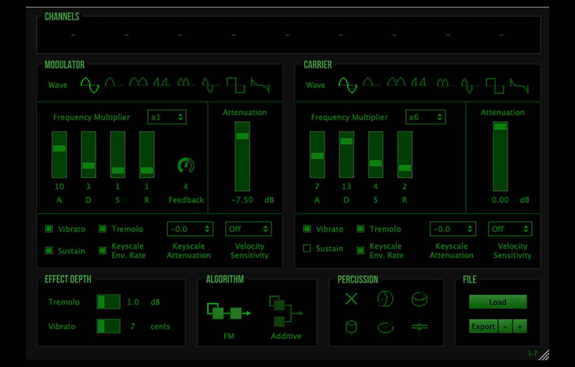
Task: Click the minus button beside Export
Action: tap(505, 326)
